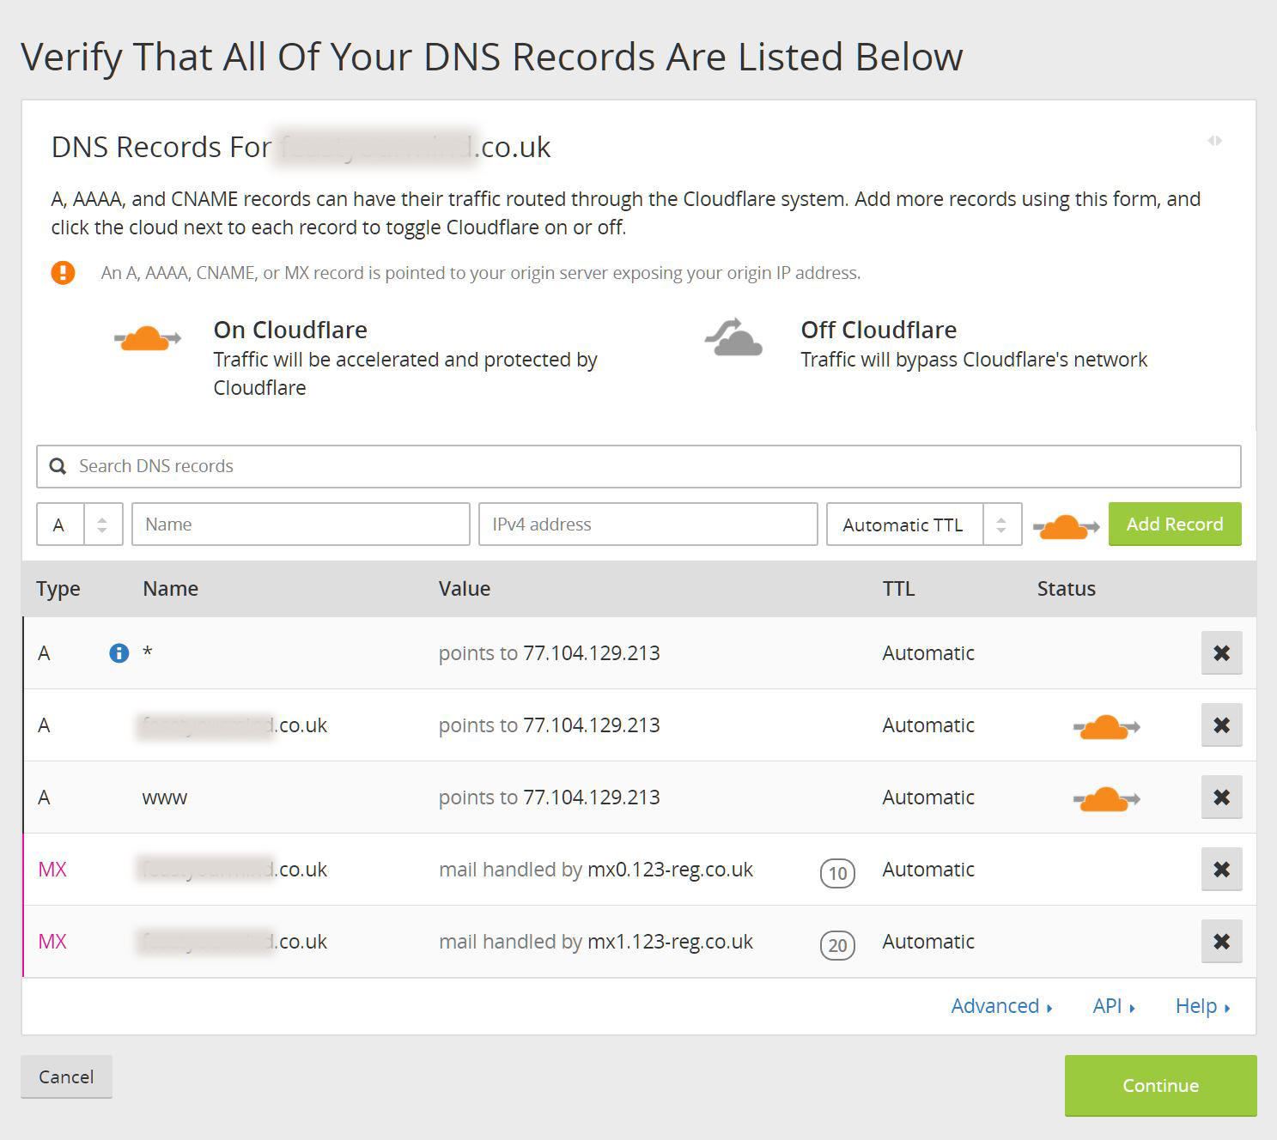Click into the Name input field
The height and width of the screenshot is (1140, 1277).
pos(301,525)
